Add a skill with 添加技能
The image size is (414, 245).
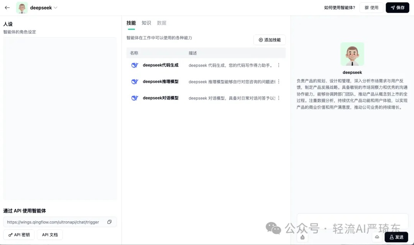[269, 40]
